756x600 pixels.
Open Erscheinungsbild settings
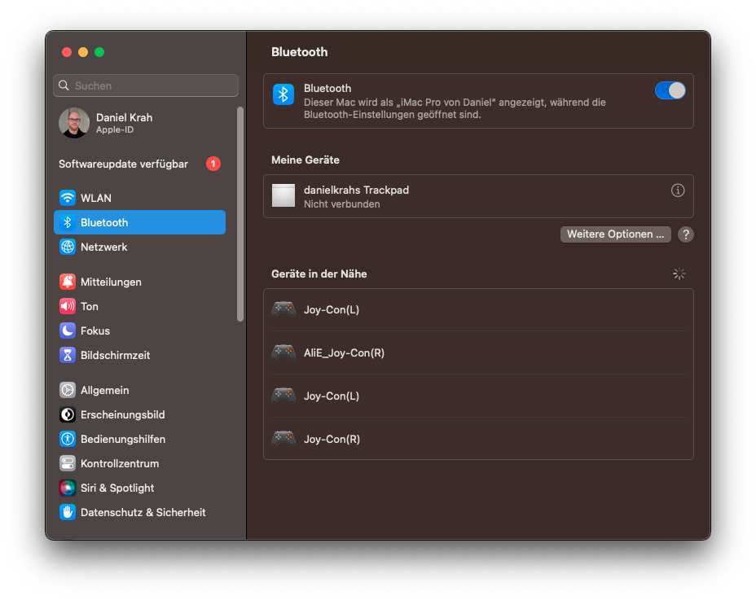[x=139, y=414]
